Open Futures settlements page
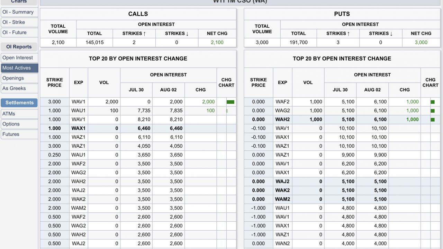443x249 pixels. [x=11, y=134]
